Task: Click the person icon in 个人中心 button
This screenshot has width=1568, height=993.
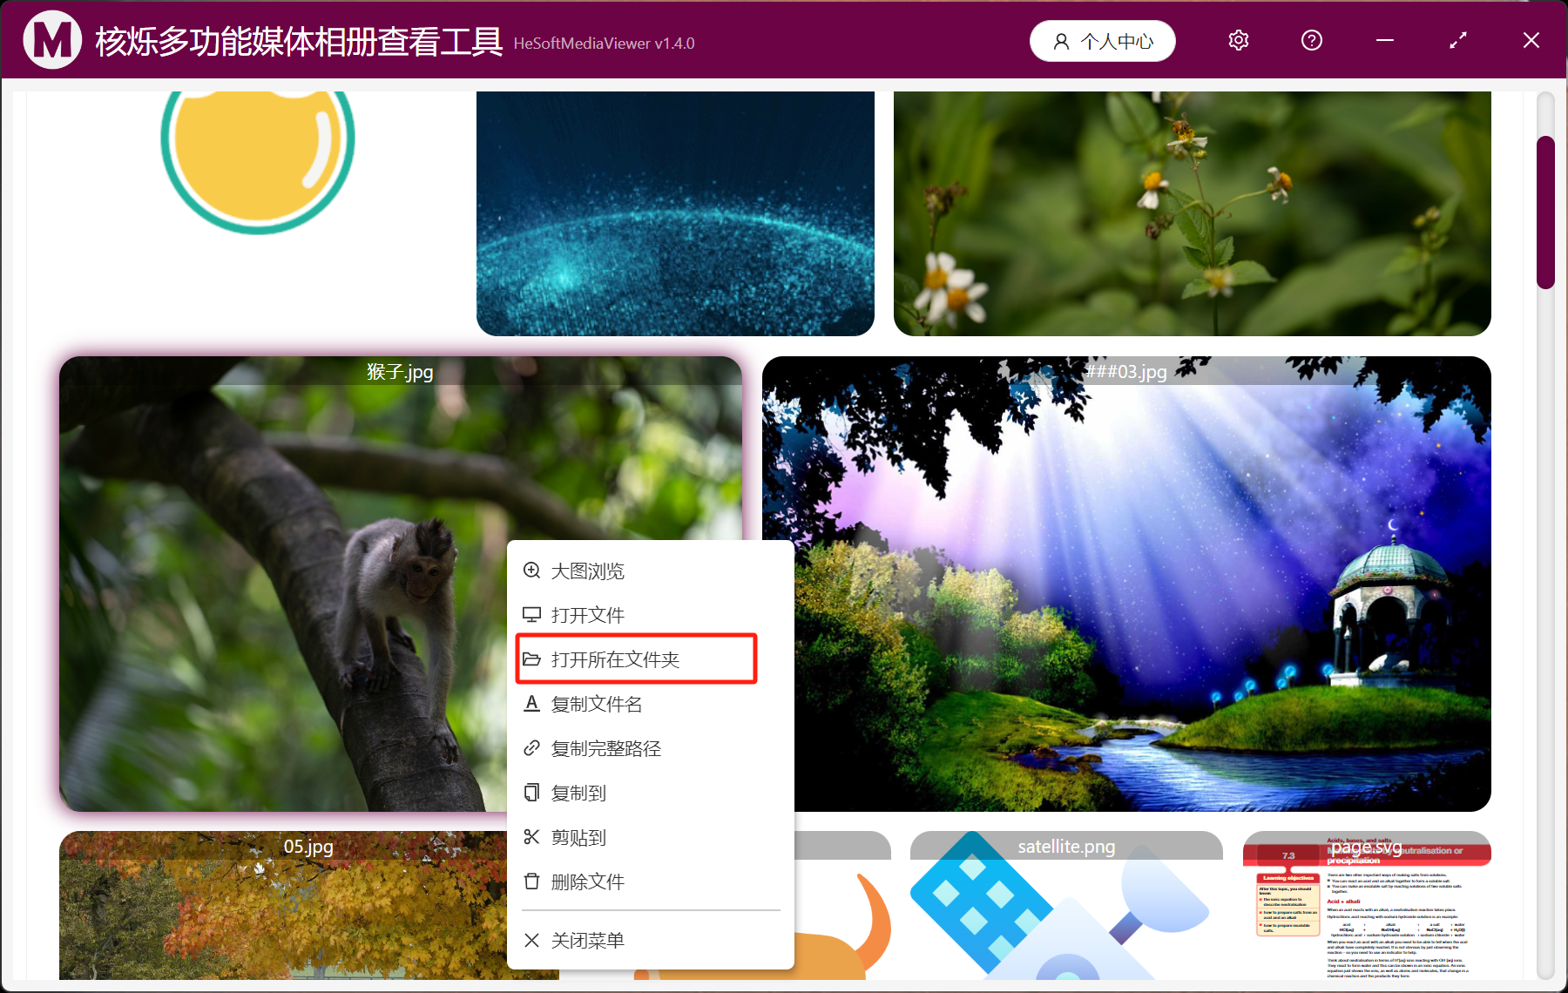Action: pyautogui.click(x=1060, y=40)
